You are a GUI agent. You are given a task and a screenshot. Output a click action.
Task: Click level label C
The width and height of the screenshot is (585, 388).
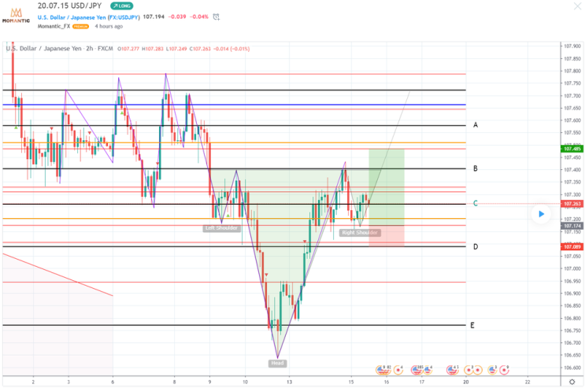pos(476,203)
